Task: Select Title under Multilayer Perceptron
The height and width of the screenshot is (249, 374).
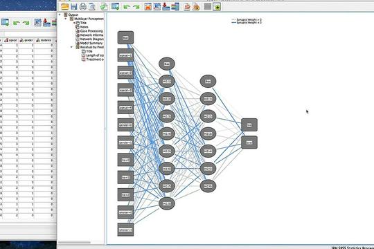Action: pyautogui.click(x=83, y=23)
